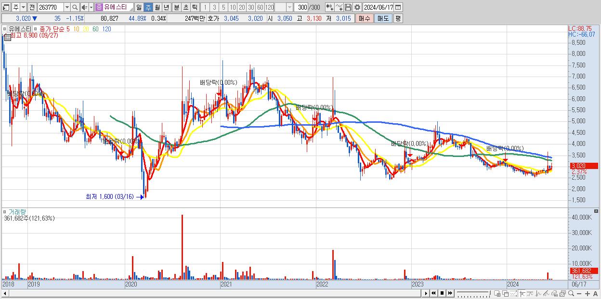Click the 전 button next to stock code
Image resolution: width=601 pixels, height=299 pixels.
[32, 7]
